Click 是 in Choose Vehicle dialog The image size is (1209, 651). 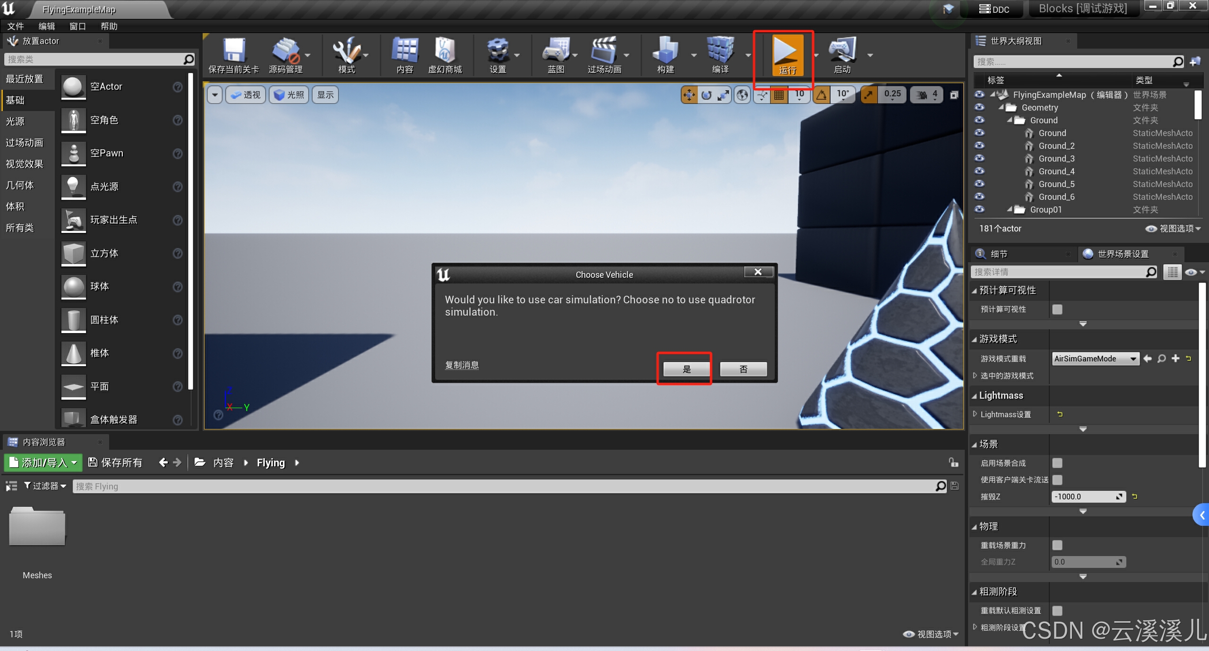click(686, 369)
